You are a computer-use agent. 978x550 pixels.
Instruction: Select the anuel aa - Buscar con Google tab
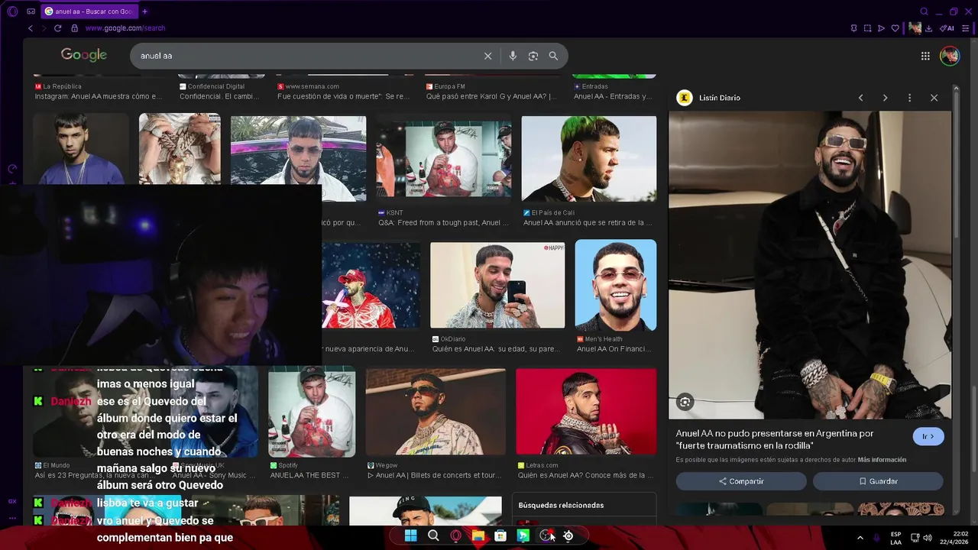coord(89,11)
